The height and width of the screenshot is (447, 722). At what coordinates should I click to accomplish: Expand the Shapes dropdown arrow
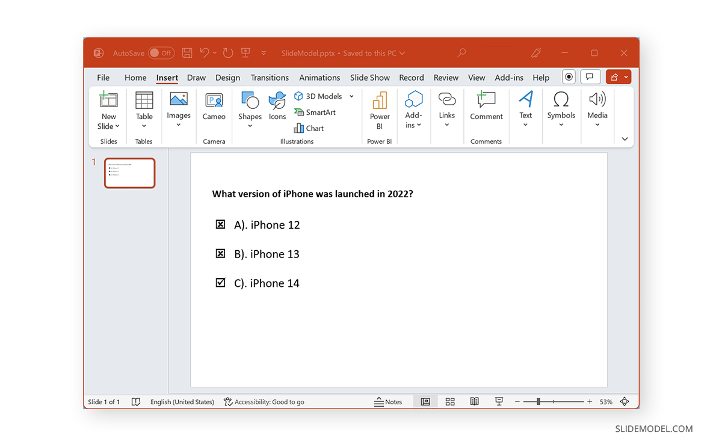click(x=250, y=126)
